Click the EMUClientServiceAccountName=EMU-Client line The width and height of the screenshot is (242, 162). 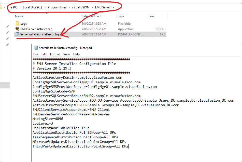click(x=71, y=110)
